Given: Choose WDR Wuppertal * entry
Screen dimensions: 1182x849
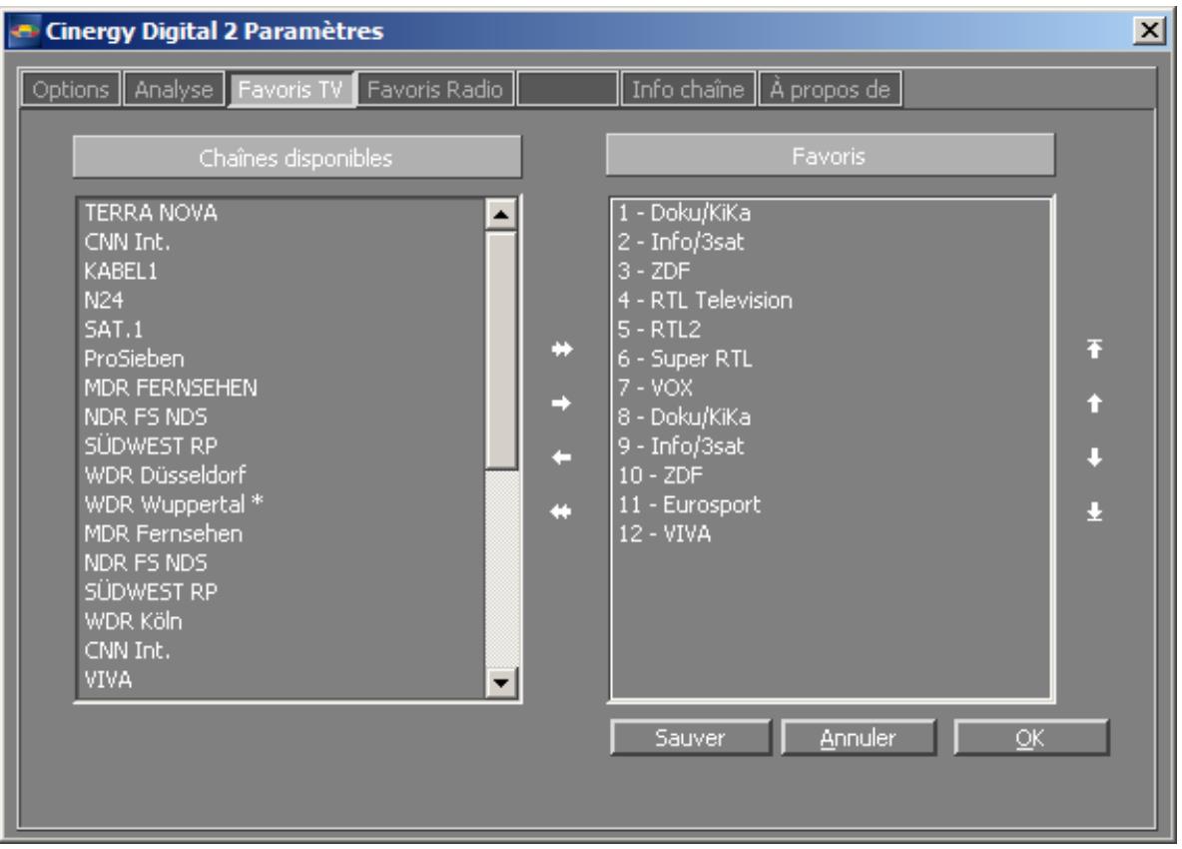Looking at the screenshot, I should 282,504.
